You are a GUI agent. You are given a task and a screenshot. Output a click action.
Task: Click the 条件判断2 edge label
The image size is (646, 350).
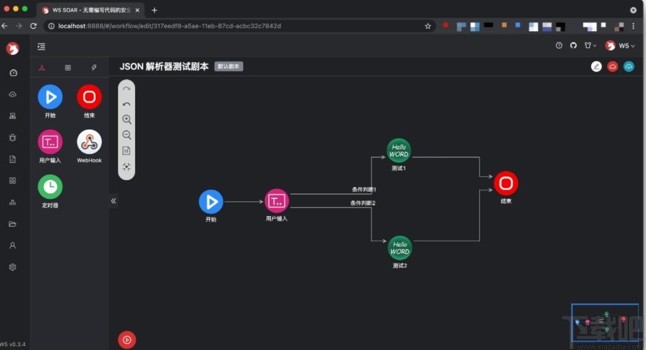[x=363, y=203]
